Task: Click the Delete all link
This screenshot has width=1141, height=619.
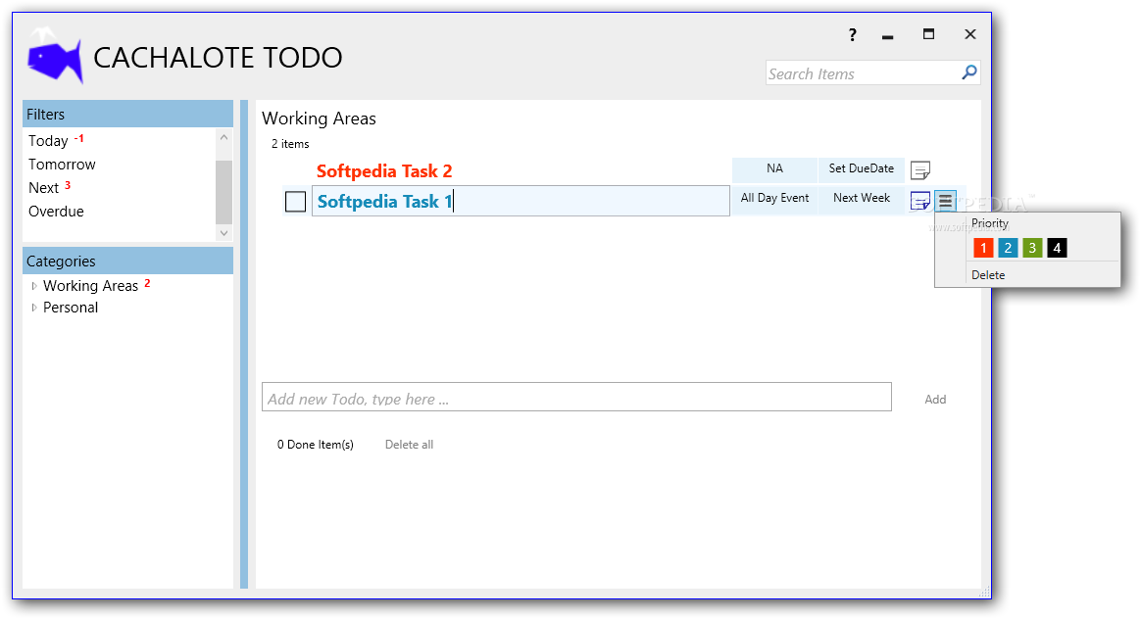Action: (409, 445)
